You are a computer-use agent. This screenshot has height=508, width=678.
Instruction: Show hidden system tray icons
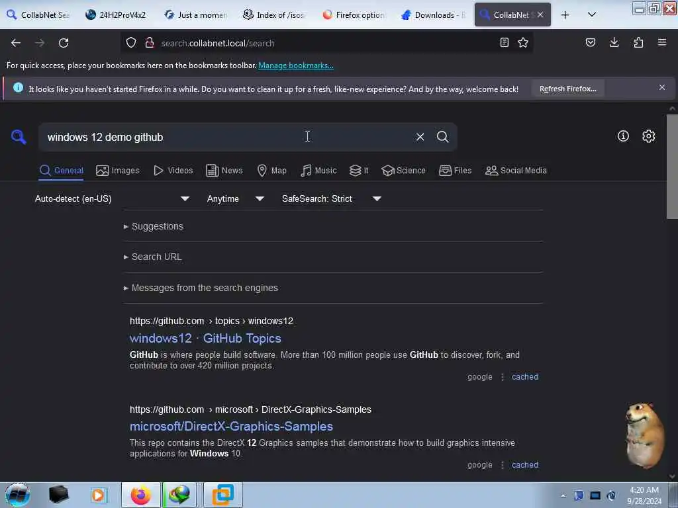[x=563, y=495]
